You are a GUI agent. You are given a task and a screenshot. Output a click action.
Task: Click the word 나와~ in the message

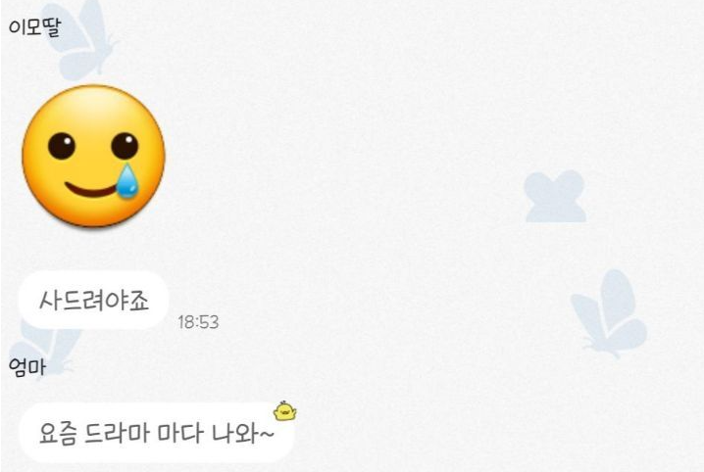[x=242, y=434]
